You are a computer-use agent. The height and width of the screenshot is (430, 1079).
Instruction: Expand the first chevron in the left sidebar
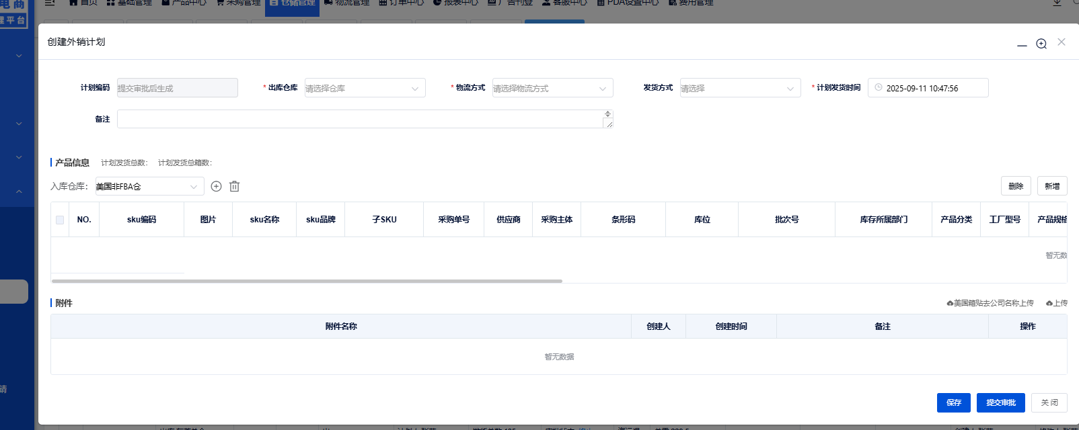[19, 56]
